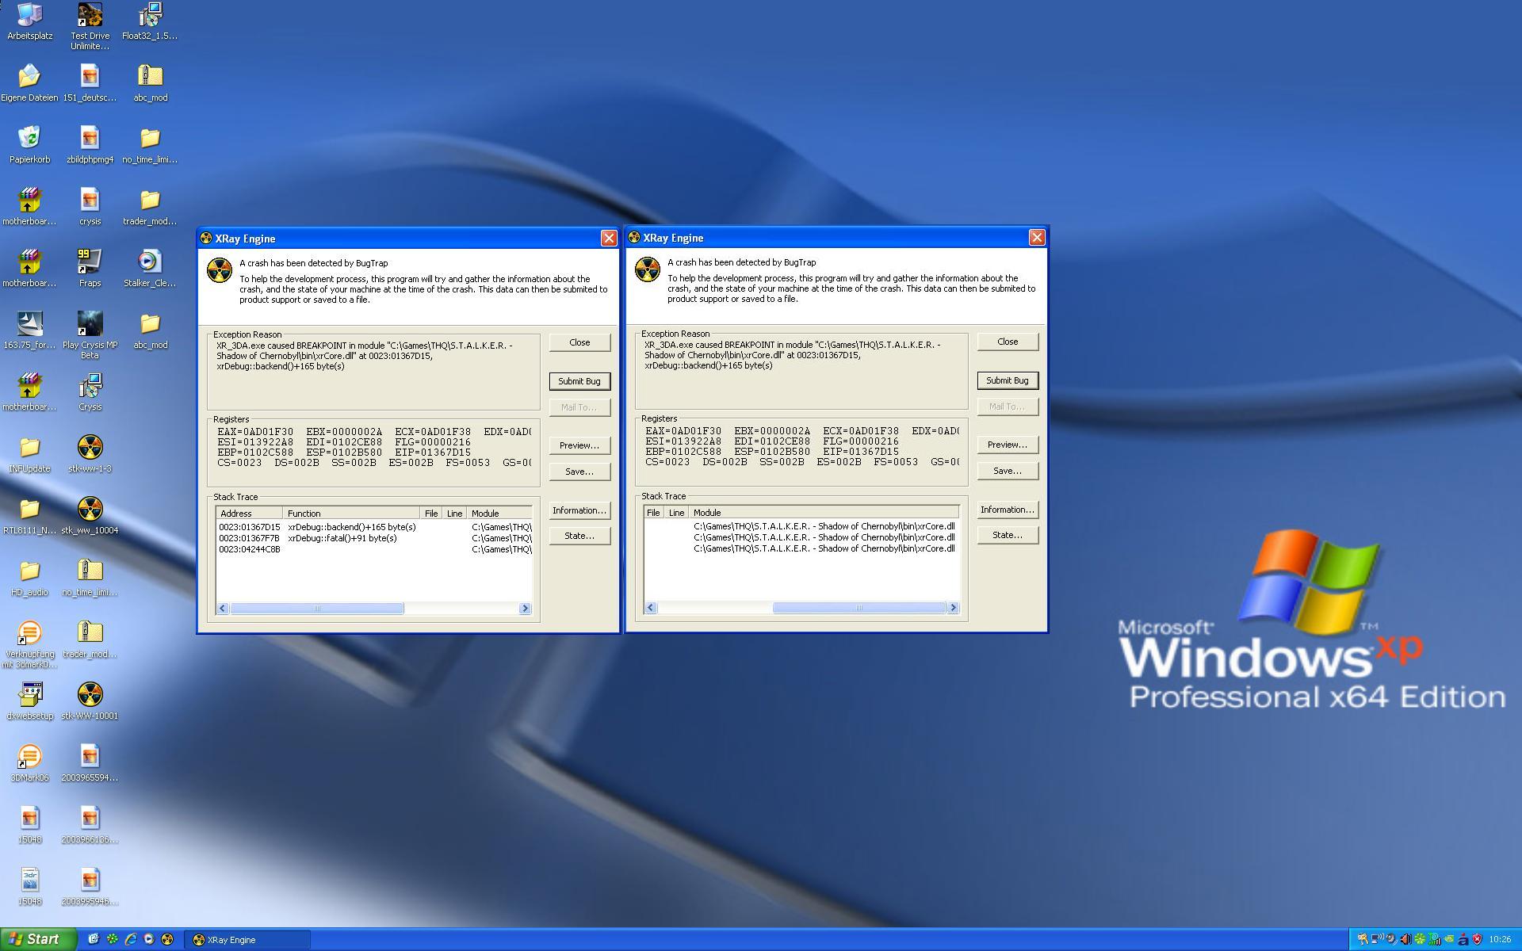This screenshot has width=1522, height=951.
Task: Open Information... in right crash dialog
Action: click(x=1007, y=510)
